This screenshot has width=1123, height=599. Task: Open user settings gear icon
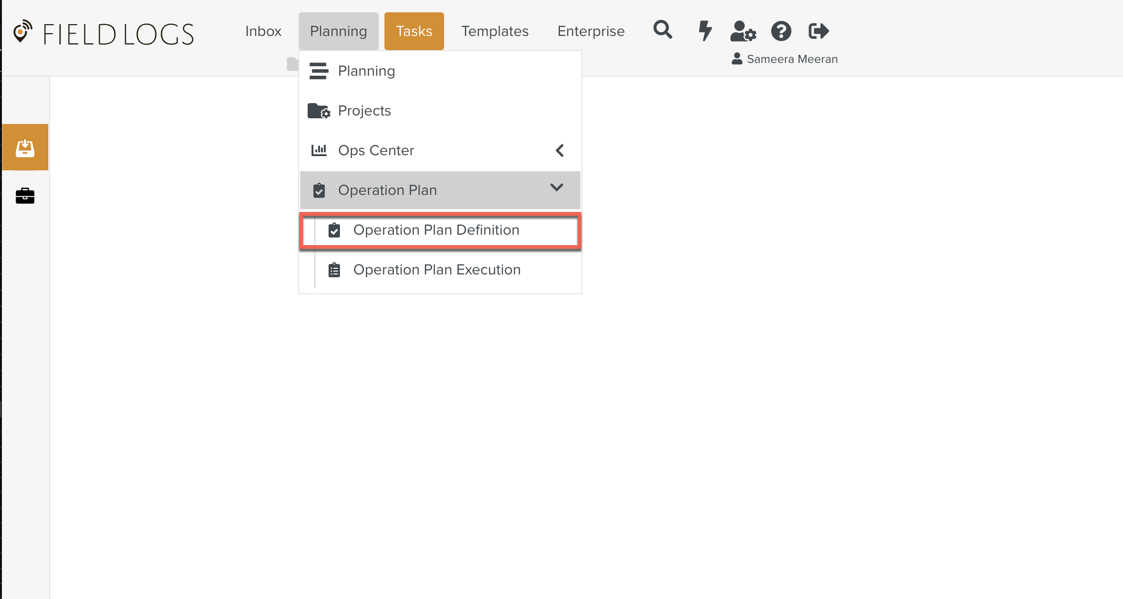(x=743, y=31)
